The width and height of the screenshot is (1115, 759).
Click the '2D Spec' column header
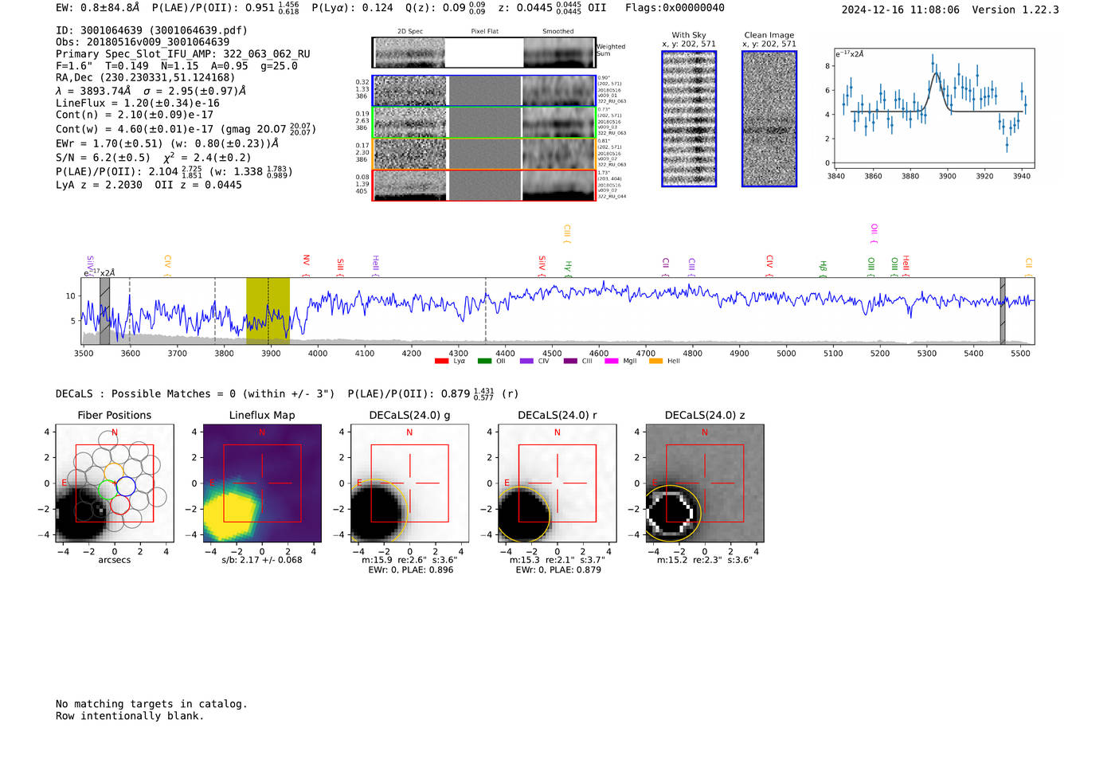pos(410,31)
